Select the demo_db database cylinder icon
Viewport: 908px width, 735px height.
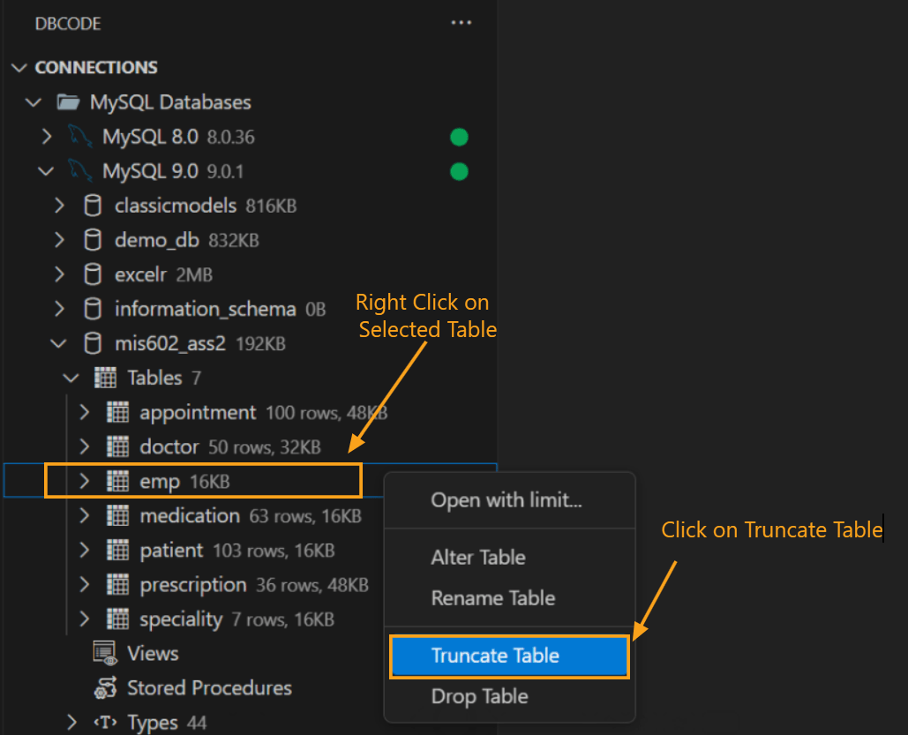click(x=93, y=239)
